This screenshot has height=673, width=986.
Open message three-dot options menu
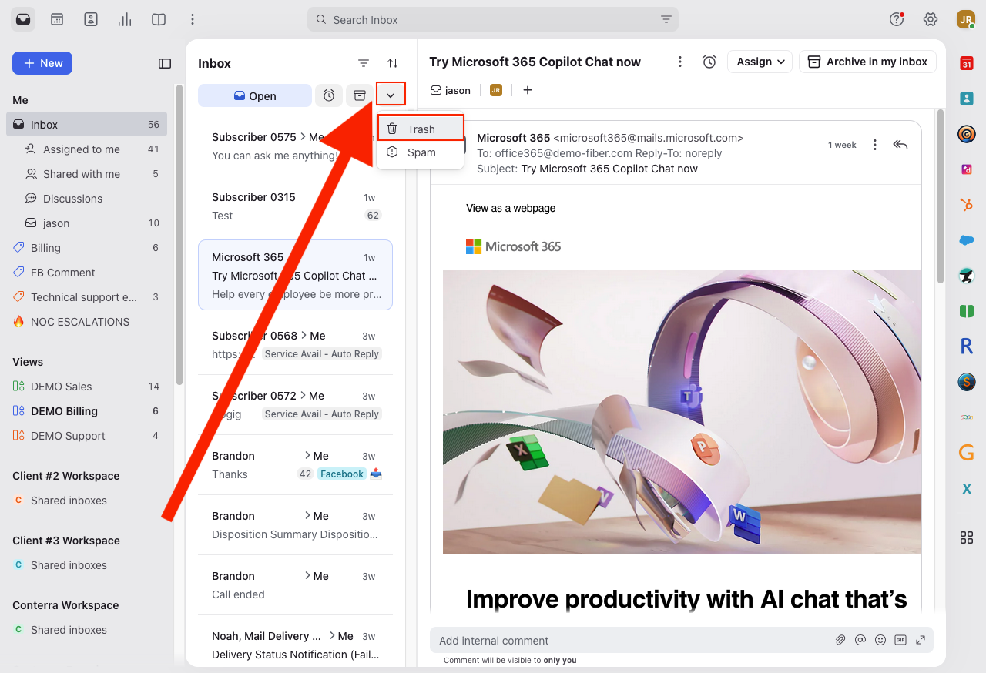click(875, 145)
